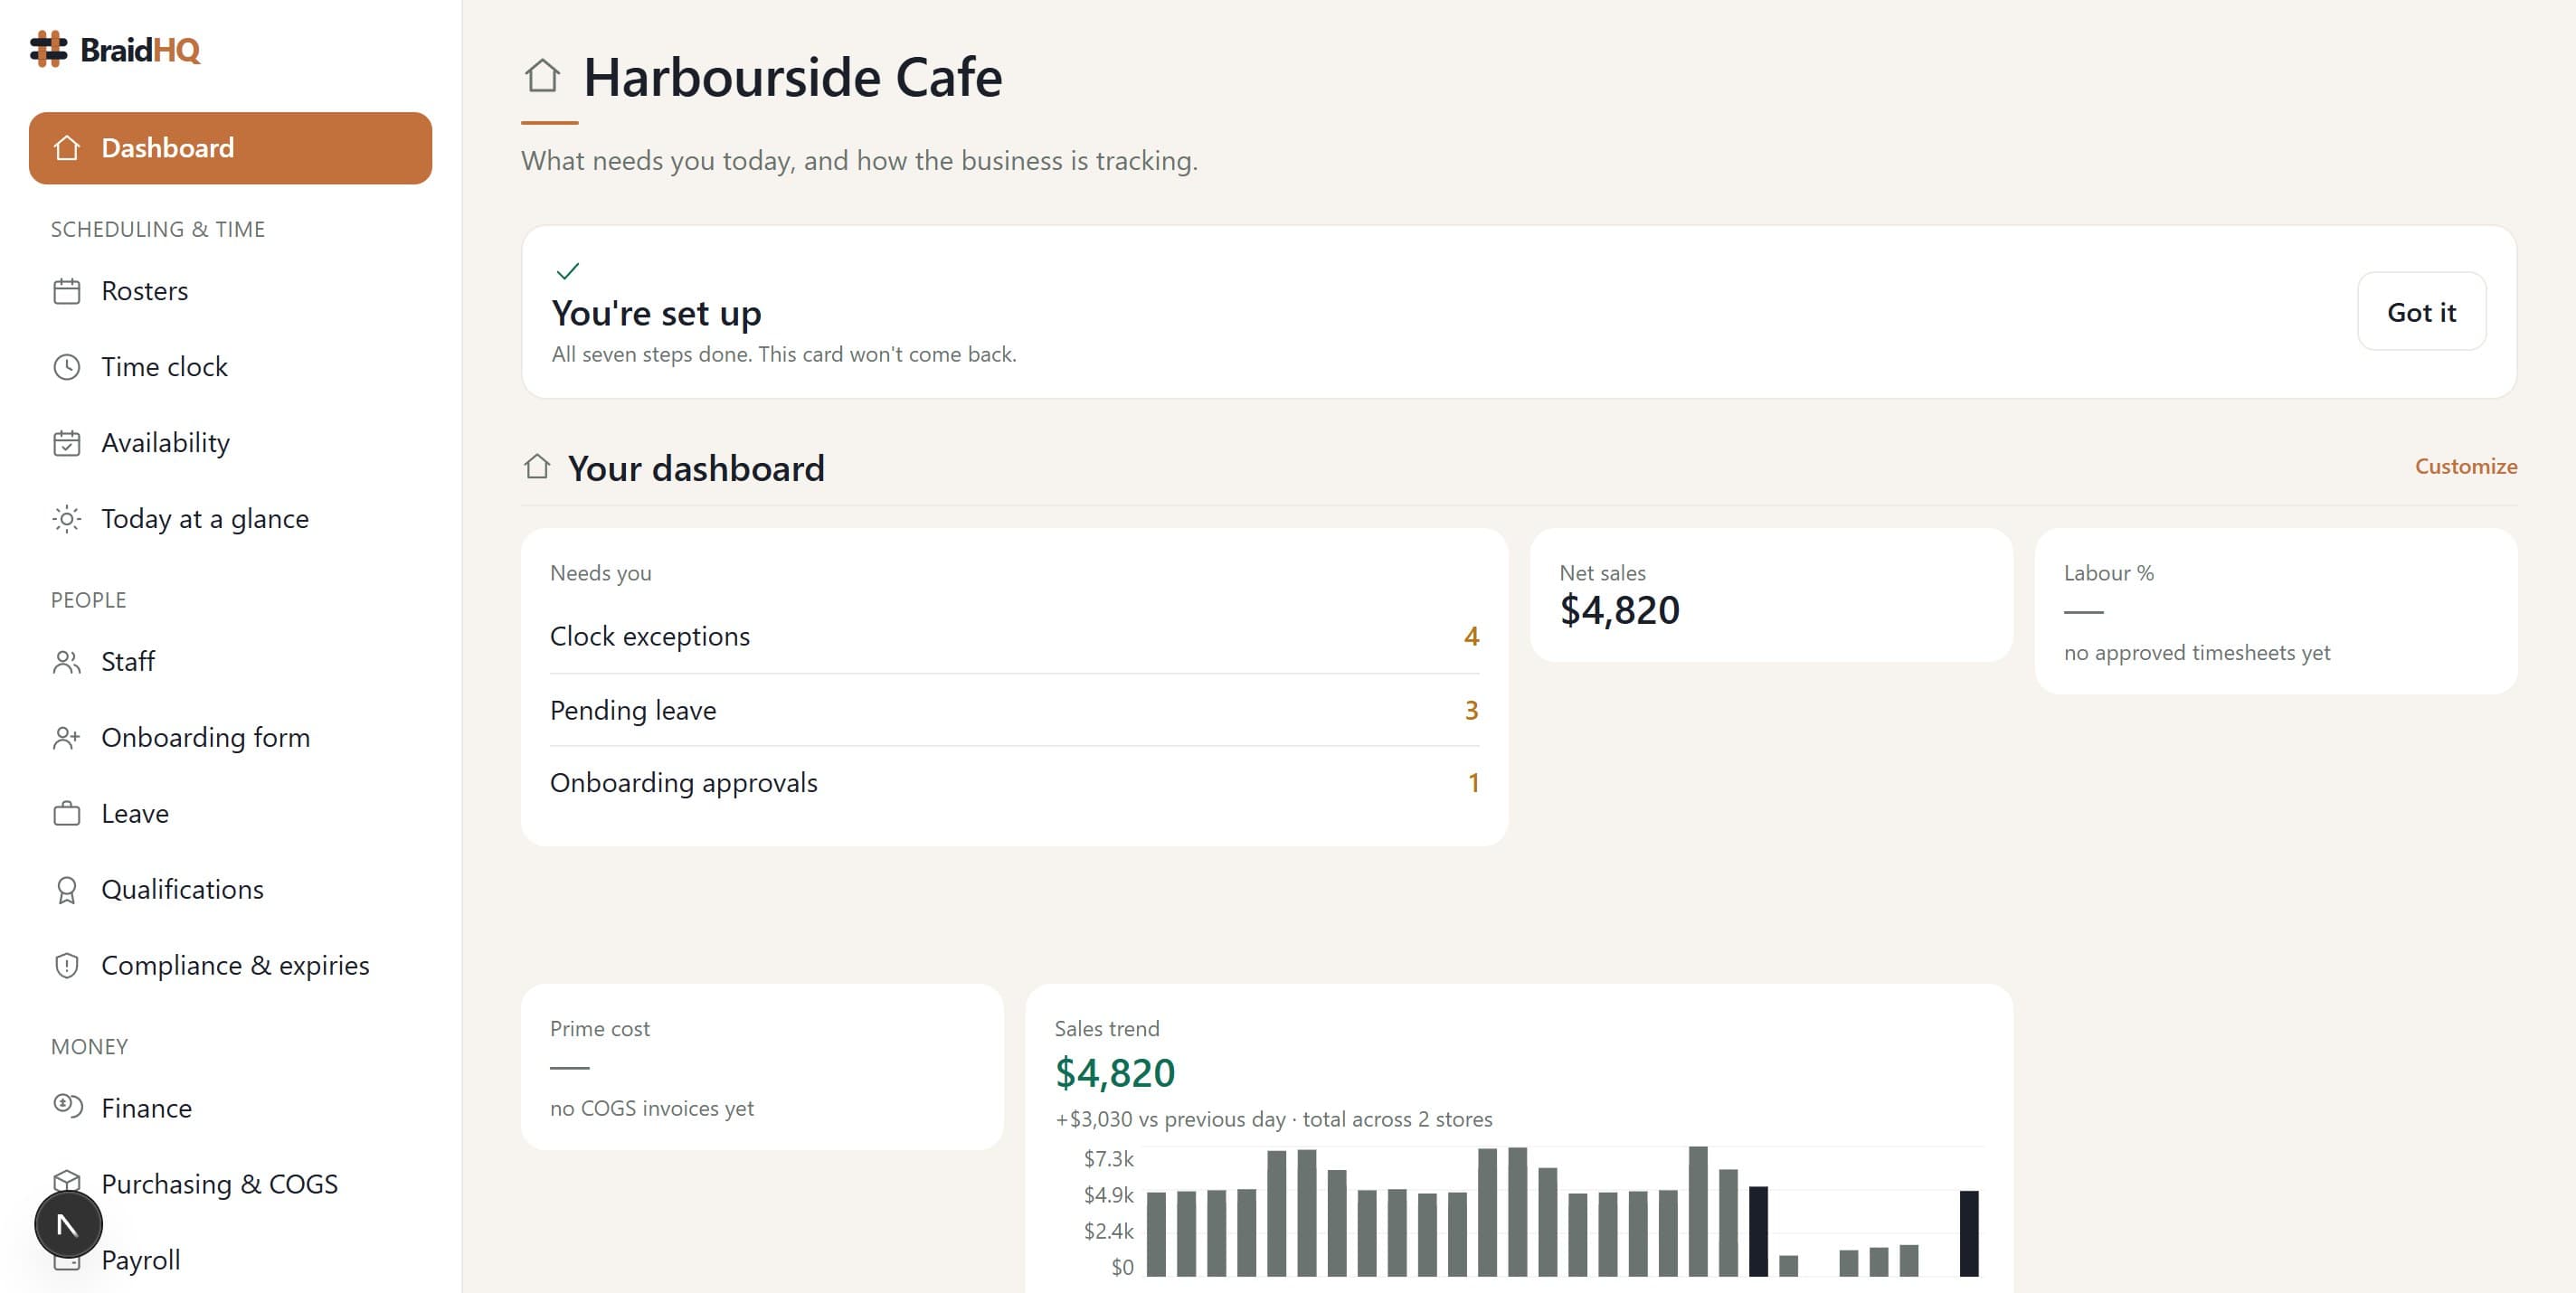This screenshot has width=2576, height=1293.
Task: Click the round dark N badge
Action: 68,1224
